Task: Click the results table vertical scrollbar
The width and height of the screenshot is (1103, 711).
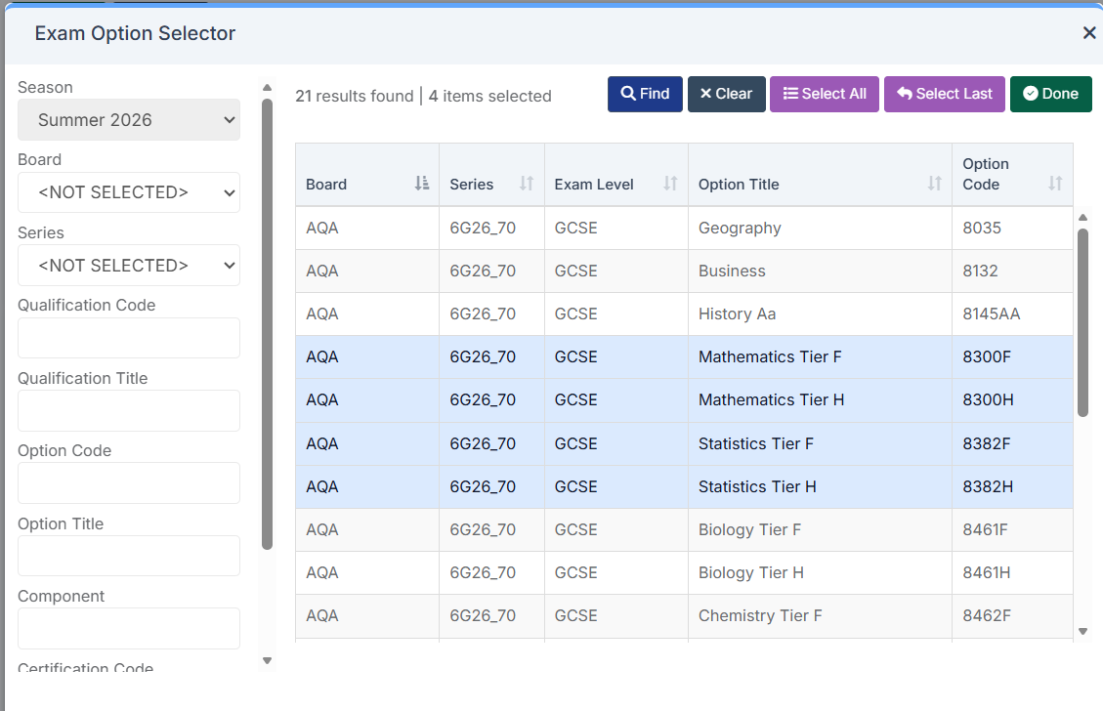Action: point(1082,322)
